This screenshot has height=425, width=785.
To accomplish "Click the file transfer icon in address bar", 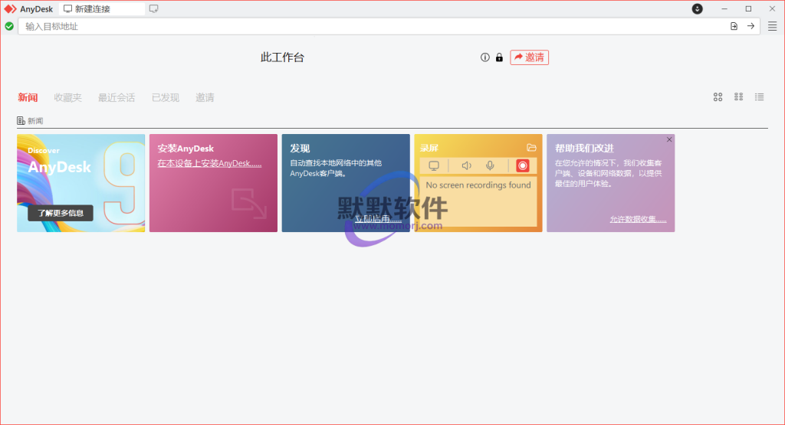I will 734,26.
